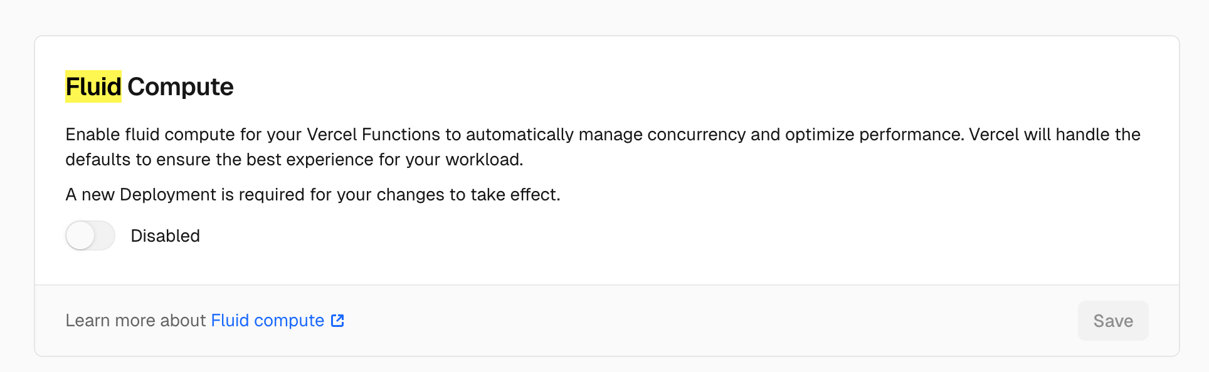This screenshot has width=1209, height=372.
Task: Click the white knob of the toggle
Action: 81,236
